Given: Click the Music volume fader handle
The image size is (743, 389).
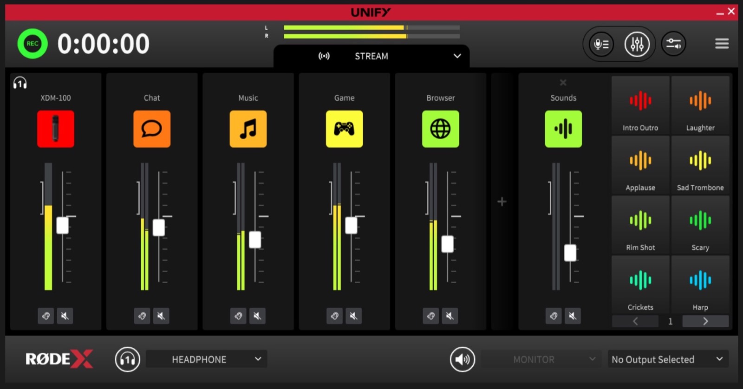Looking at the screenshot, I should (x=255, y=240).
